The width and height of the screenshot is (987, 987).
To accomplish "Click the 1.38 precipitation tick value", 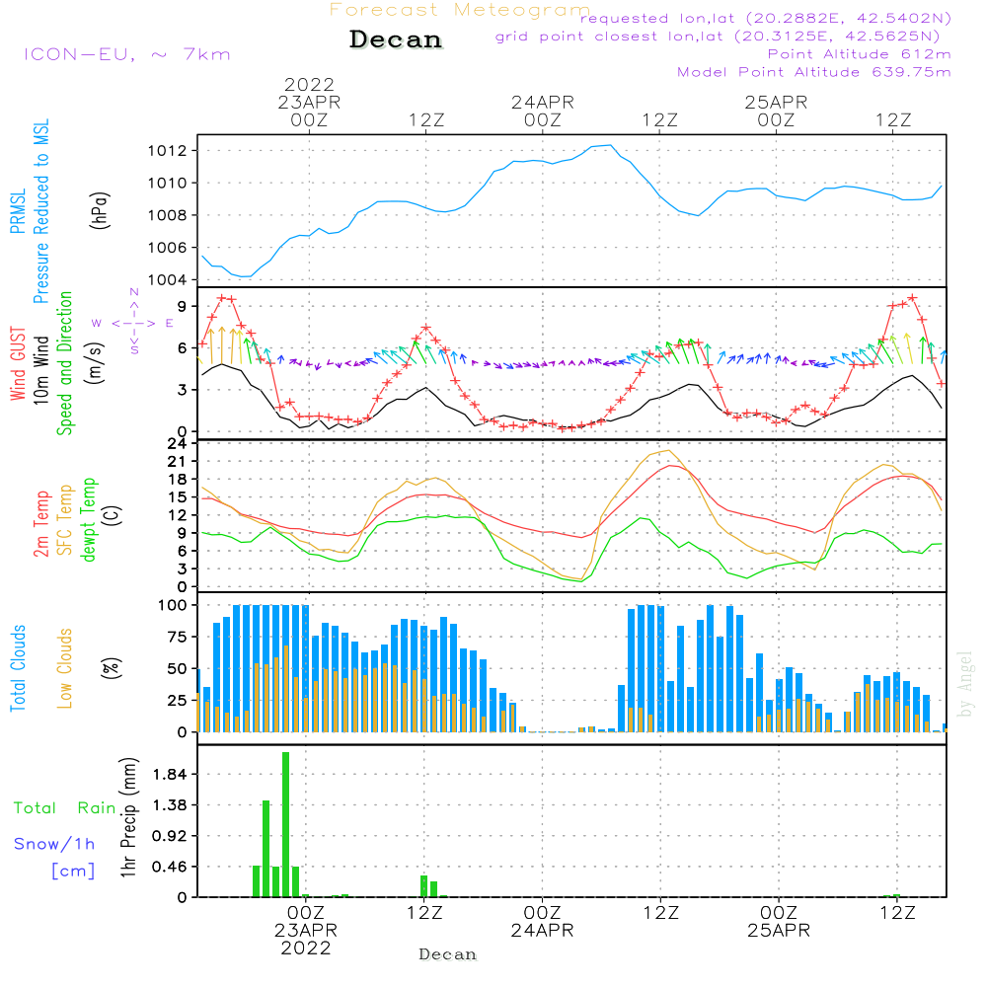I will click(x=170, y=805).
